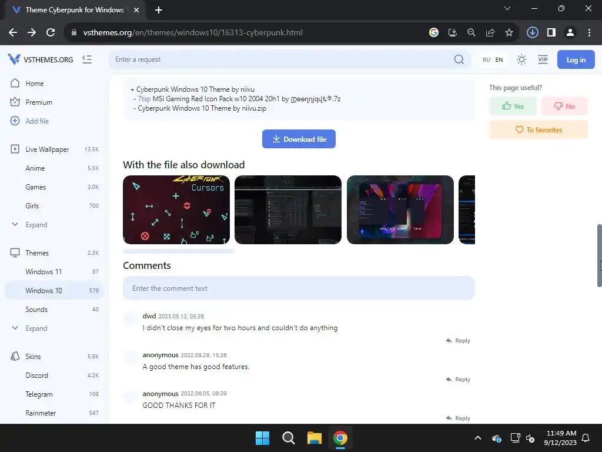Open Windows Start menu
Screen dimensions: 602x452
[x=263, y=438]
